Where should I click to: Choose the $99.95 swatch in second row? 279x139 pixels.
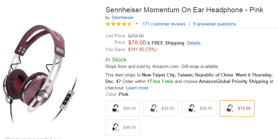pyautogui.click(x=125, y=127)
